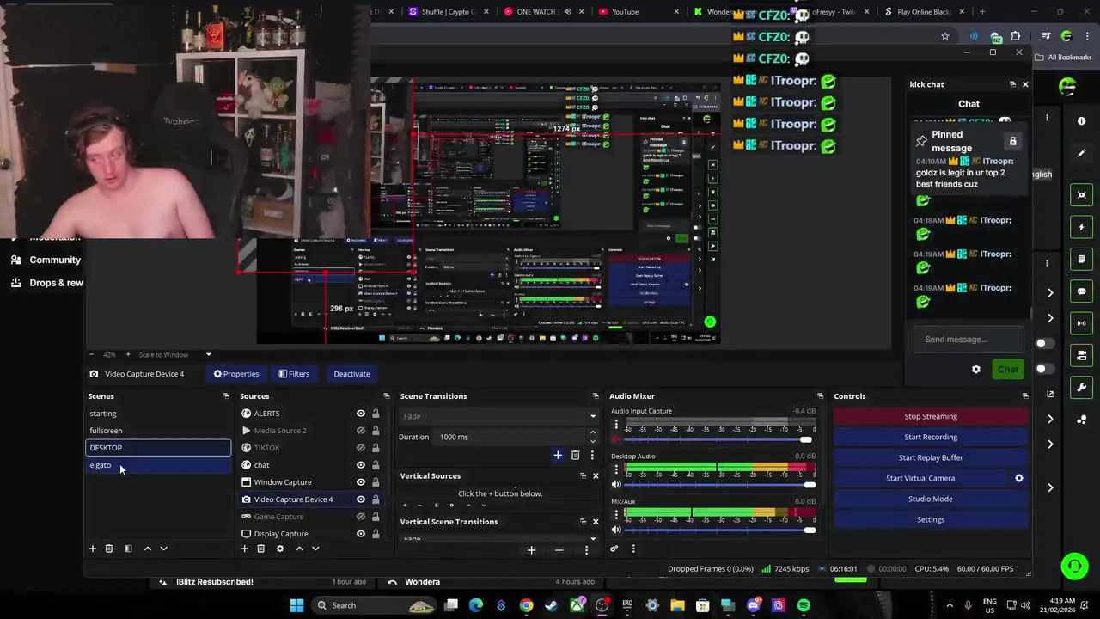Mute Mic/Aux speaker icon
1100x619 pixels.
616,530
